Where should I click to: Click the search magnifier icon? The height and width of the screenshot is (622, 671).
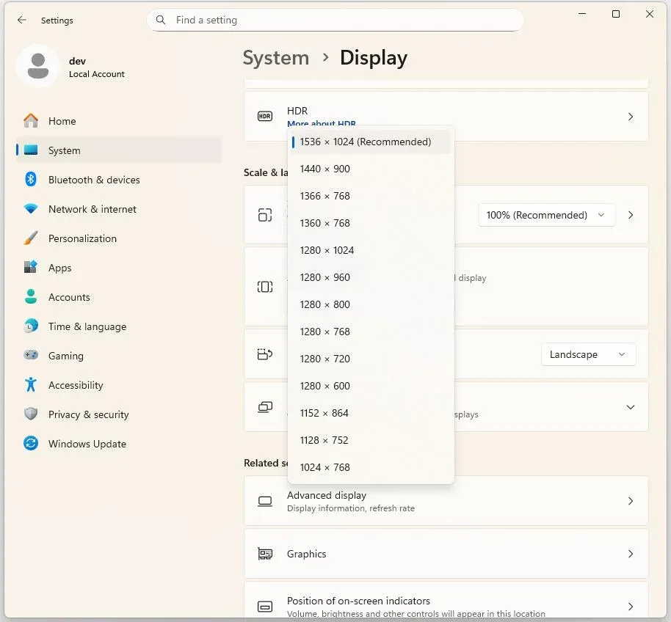click(161, 20)
